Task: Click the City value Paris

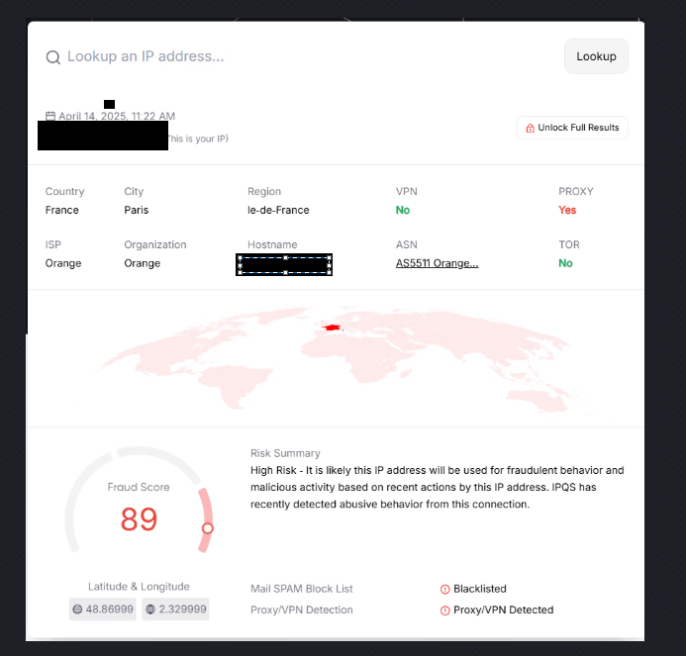Action: [136, 210]
